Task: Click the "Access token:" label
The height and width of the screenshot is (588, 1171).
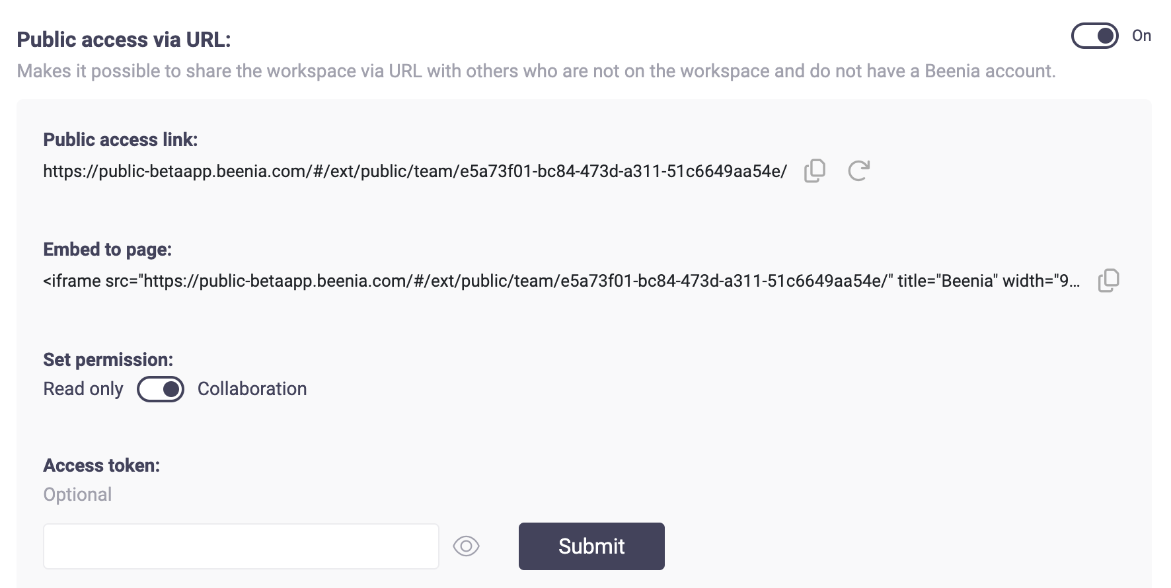Action: point(101,465)
